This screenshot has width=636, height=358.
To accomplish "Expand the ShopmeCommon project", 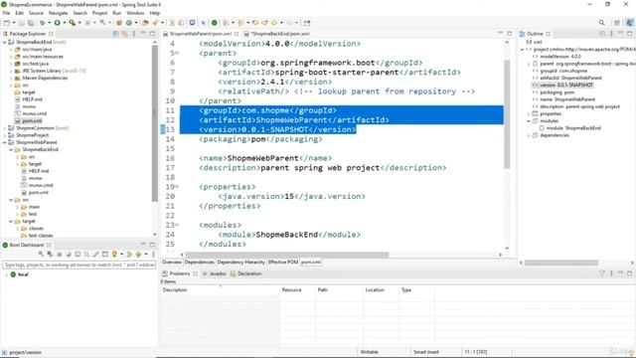I will click(4, 128).
